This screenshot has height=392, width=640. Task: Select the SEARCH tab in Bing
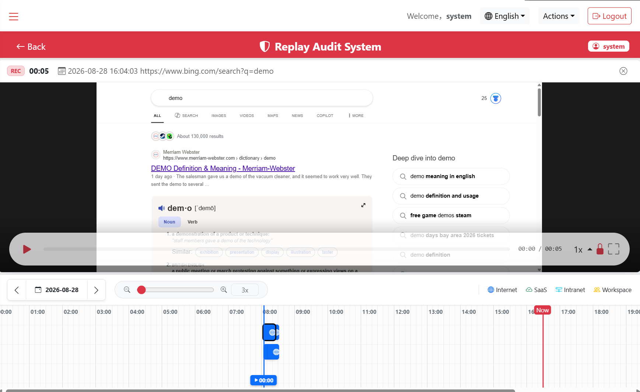(x=186, y=116)
